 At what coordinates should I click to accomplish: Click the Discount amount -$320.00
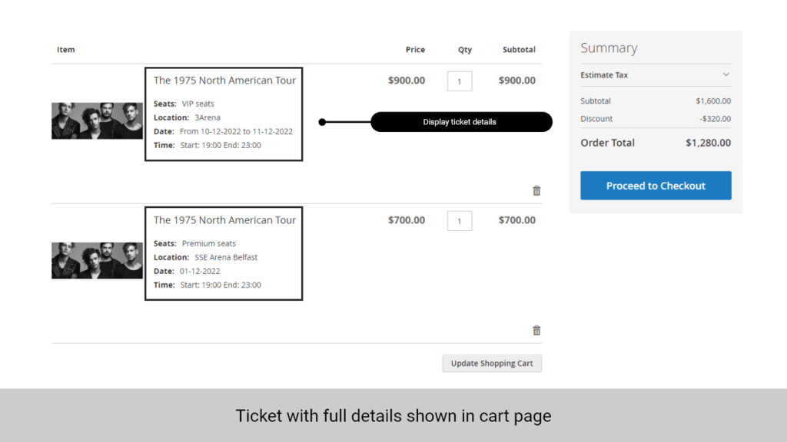tap(715, 119)
